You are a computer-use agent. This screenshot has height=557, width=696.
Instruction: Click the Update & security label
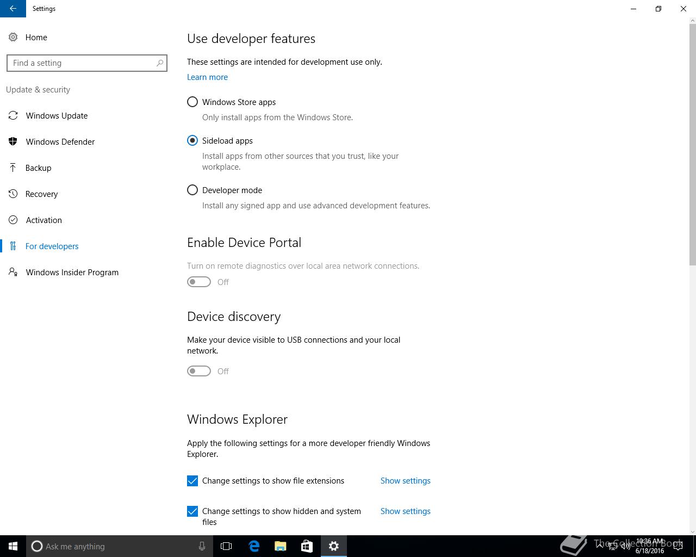click(38, 90)
